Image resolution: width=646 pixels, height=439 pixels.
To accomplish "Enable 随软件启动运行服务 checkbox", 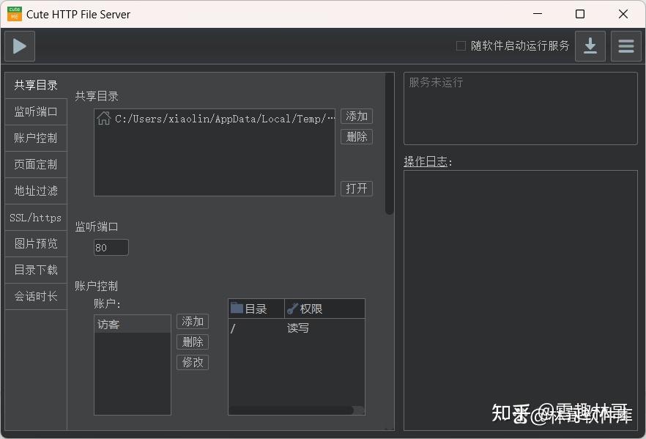I will click(x=461, y=45).
